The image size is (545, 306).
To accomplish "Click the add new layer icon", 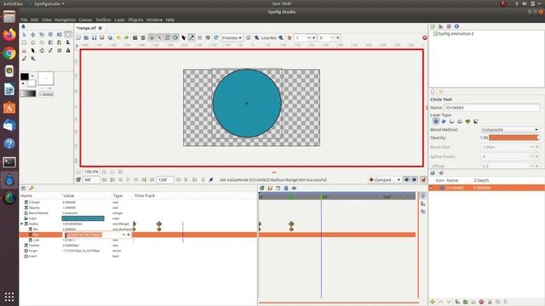I will point(433,302).
